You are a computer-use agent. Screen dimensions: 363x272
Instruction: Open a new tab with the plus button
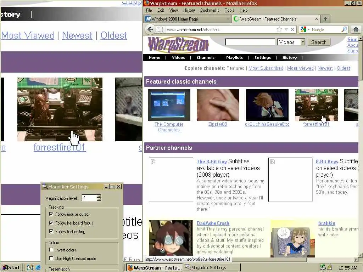(325, 19)
